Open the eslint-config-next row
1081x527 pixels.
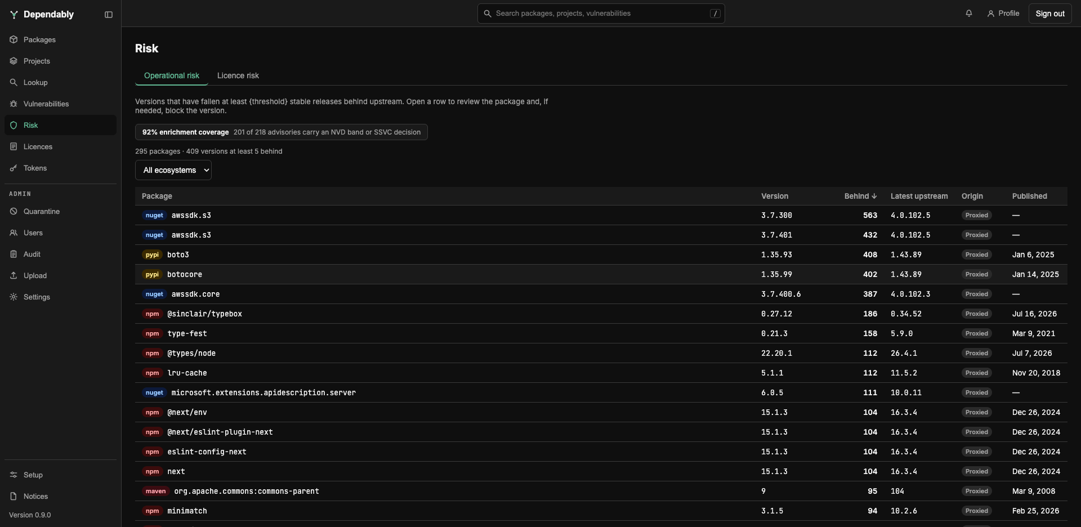(x=601, y=452)
